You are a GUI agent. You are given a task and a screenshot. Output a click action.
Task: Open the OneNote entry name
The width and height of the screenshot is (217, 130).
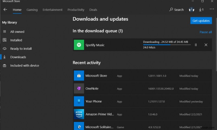pos(92,89)
